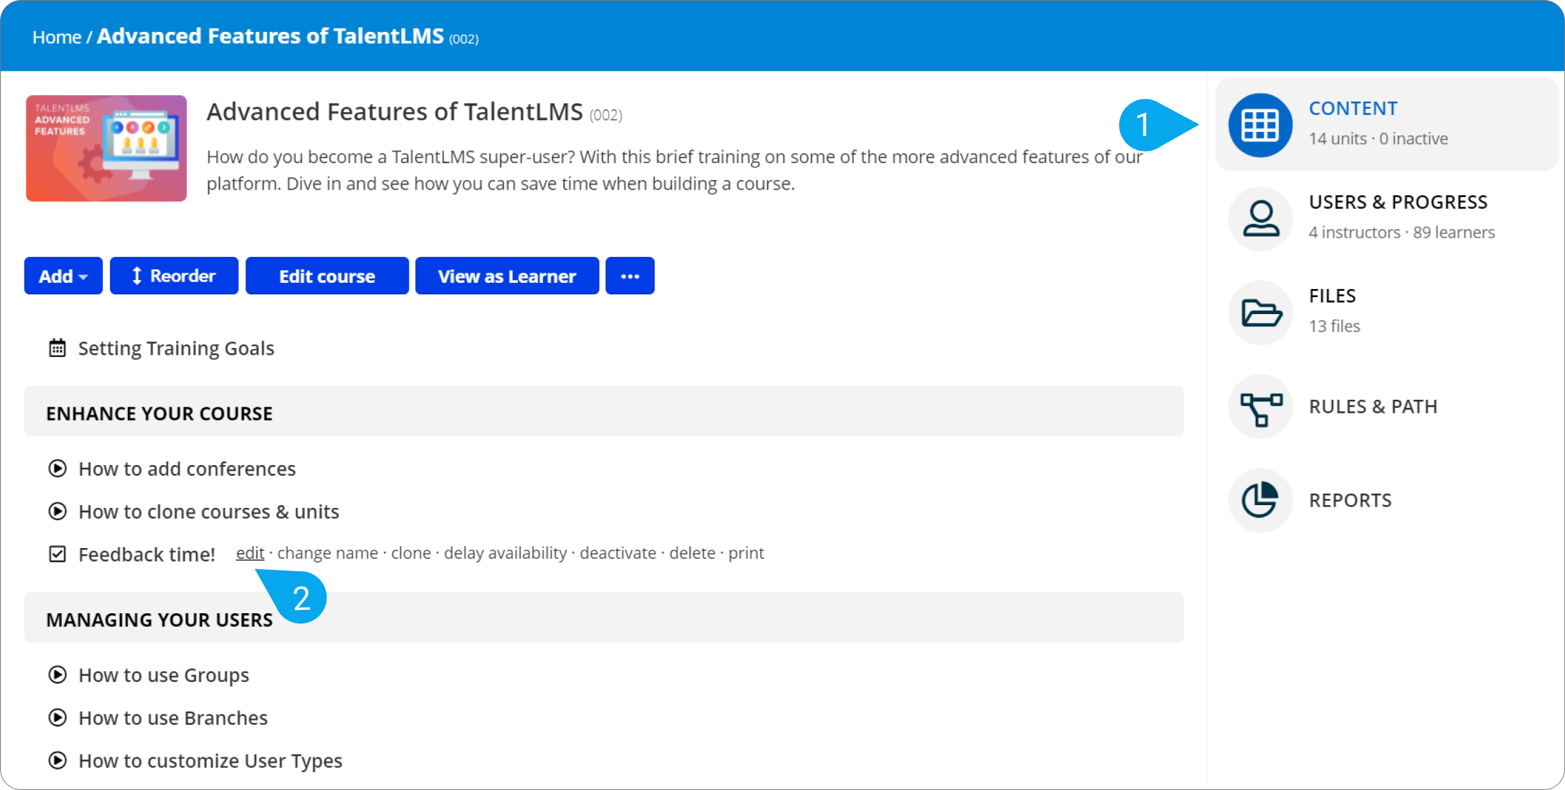Click the Files folder icon
This screenshot has width=1565, height=790.
click(1260, 313)
